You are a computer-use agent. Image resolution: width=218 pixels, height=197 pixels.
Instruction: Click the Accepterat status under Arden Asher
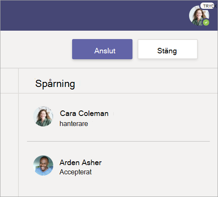tap(75, 172)
